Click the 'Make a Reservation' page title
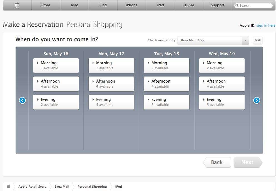This screenshot has height=191, width=276. (x=33, y=24)
